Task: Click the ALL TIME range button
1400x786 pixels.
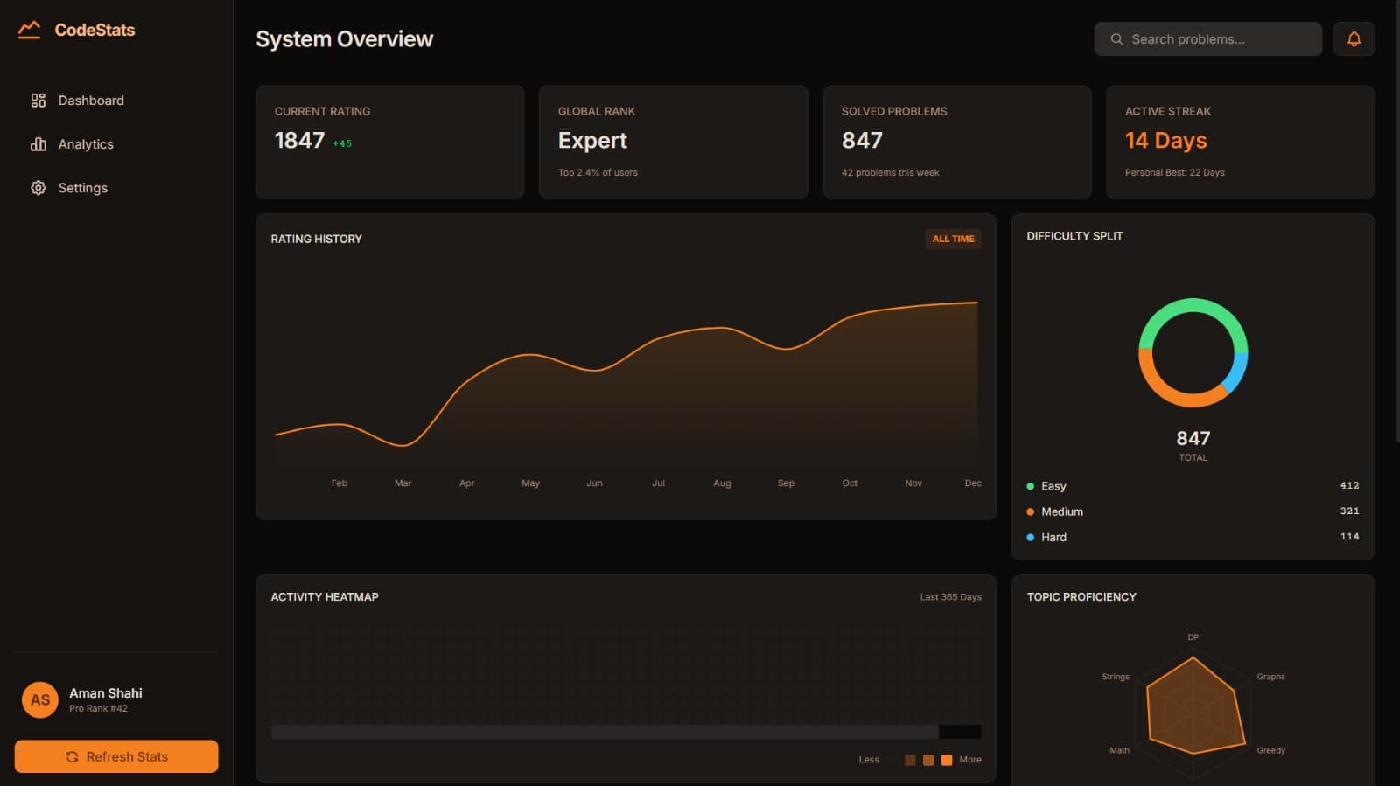Action: coord(953,239)
